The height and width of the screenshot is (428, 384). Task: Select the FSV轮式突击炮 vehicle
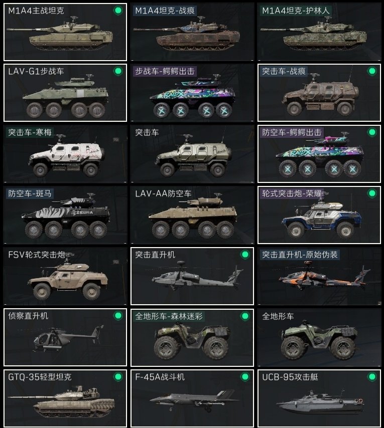click(x=65, y=276)
